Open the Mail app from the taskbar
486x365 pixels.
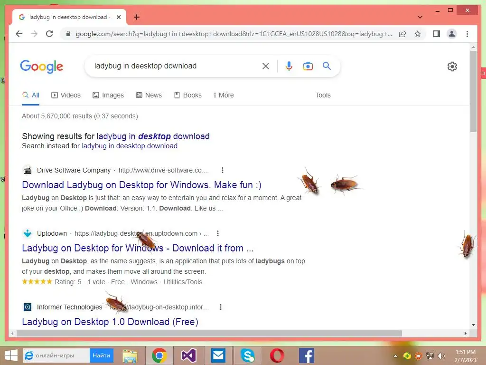point(218,355)
